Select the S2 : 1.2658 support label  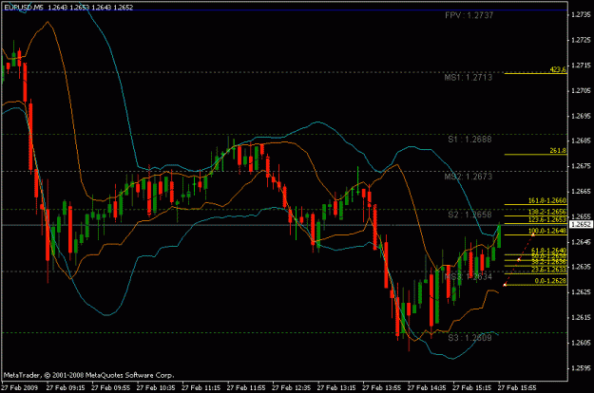[x=469, y=215]
